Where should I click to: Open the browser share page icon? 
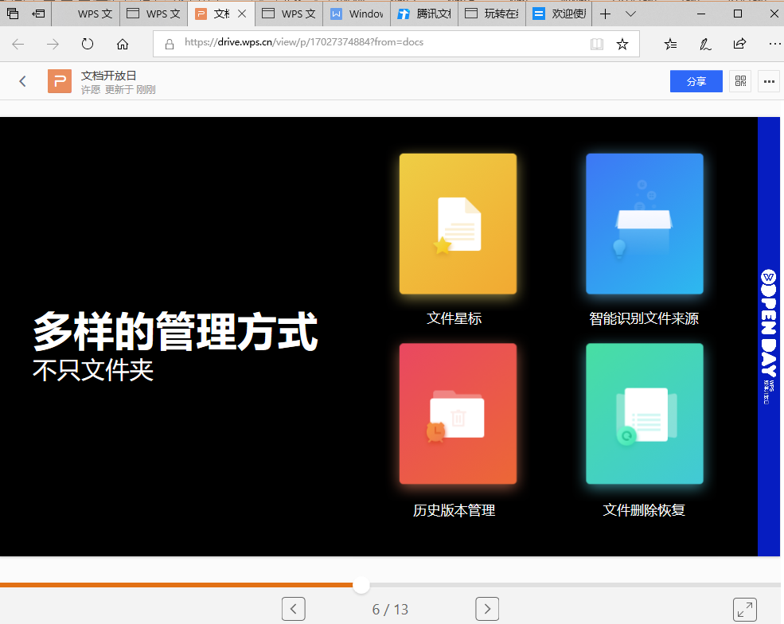[x=739, y=44]
